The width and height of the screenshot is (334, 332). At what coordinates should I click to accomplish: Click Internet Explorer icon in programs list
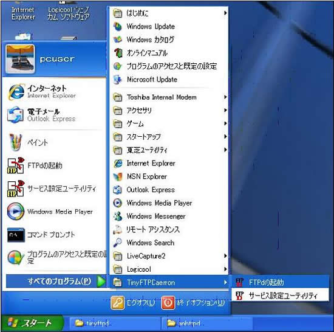(x=118, y=164)
